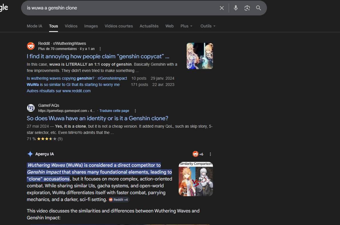This screenshot has height=225, width=340.
Task: Click 'Reddit · r/WutheringWaves' source name
Action: (x=62, y=43)
